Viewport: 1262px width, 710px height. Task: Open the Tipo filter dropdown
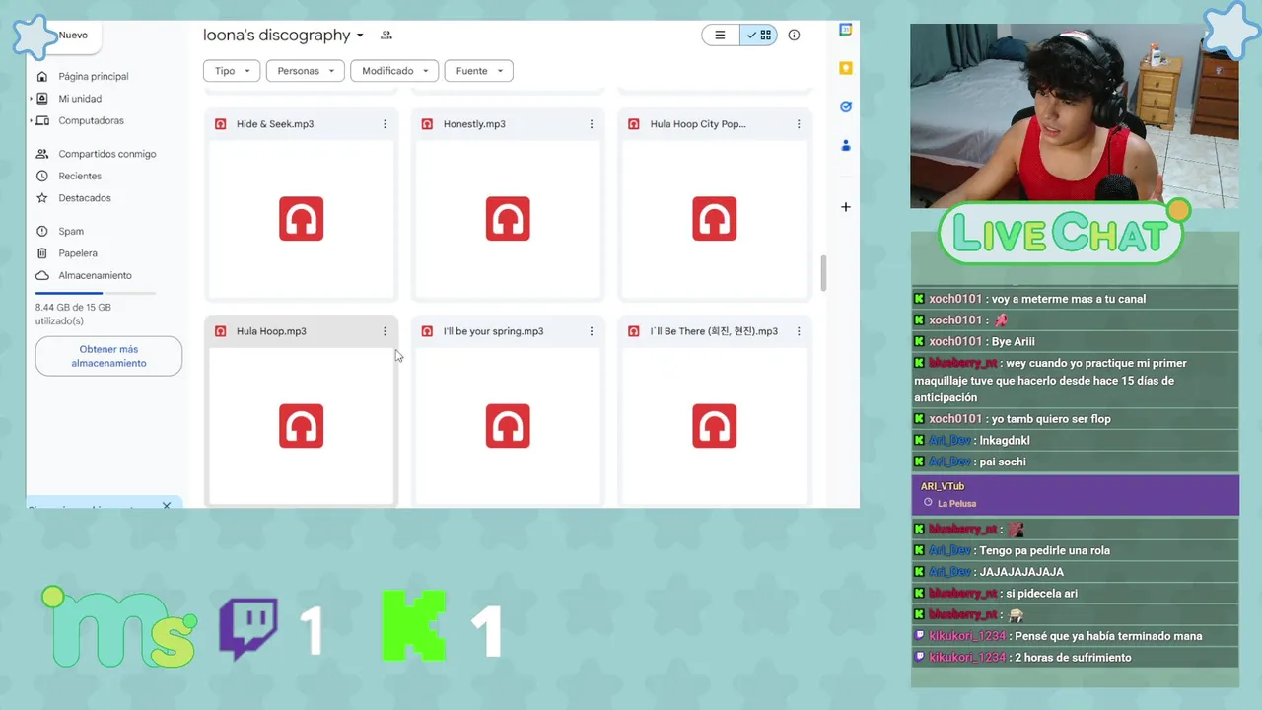[232, 71]
